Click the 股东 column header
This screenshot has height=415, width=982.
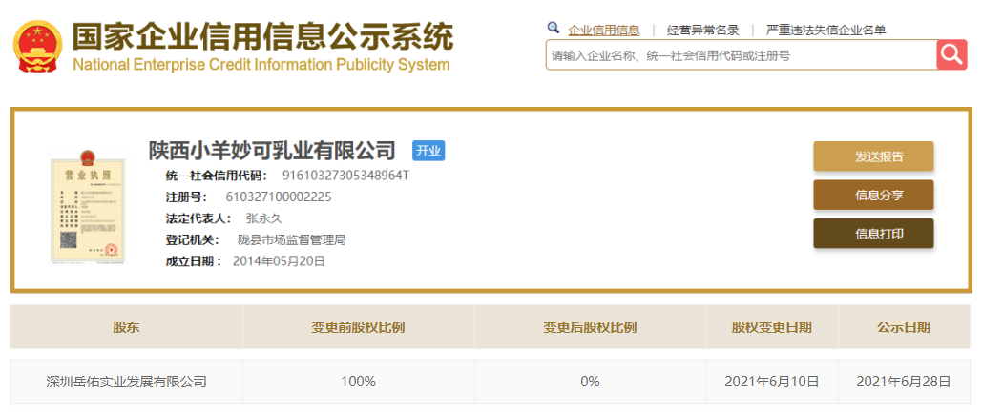[x=127, y=326]
